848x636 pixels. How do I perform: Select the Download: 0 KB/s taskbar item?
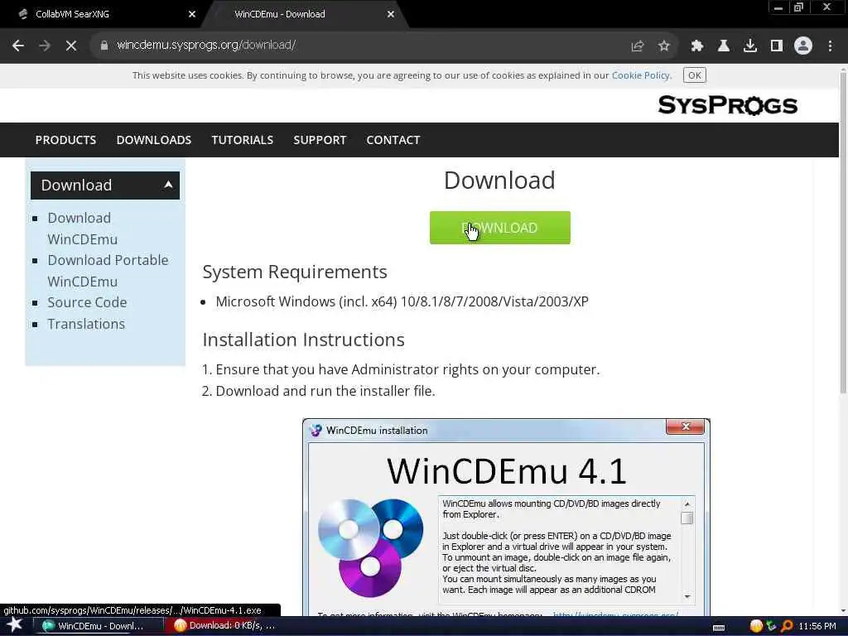click(x=226, y=626)
